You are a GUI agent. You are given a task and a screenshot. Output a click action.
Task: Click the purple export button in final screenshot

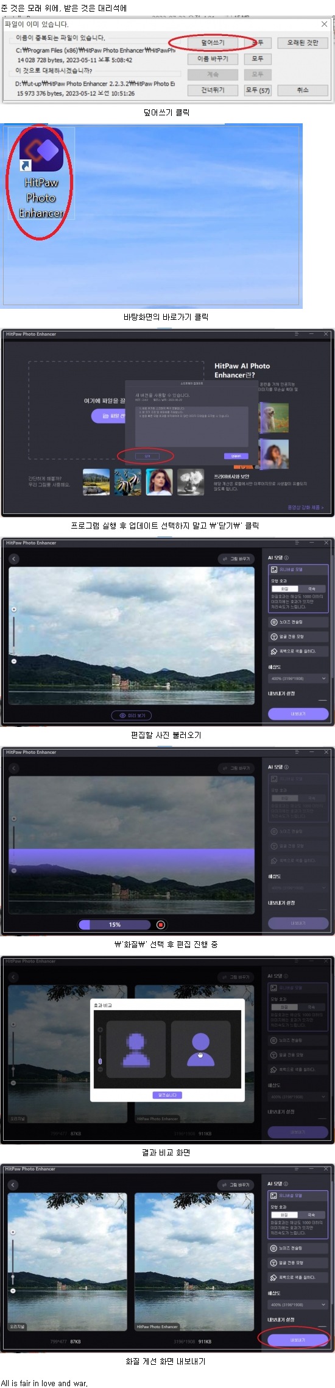click(298, 1340)
